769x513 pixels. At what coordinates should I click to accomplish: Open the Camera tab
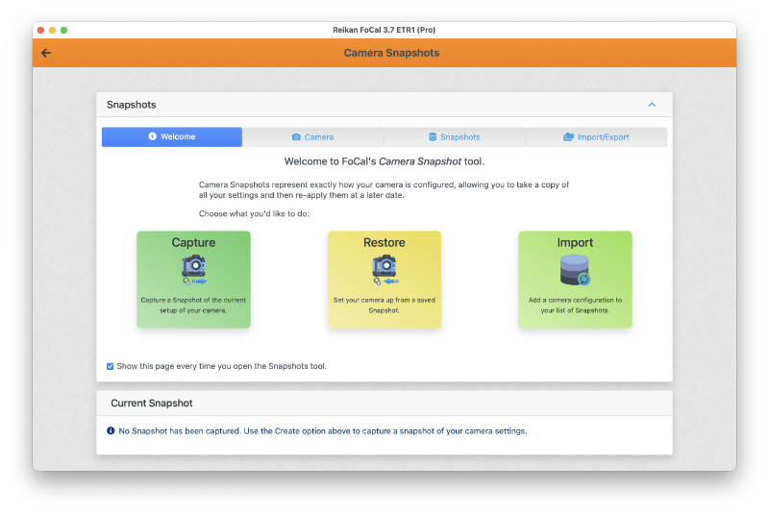313,137
